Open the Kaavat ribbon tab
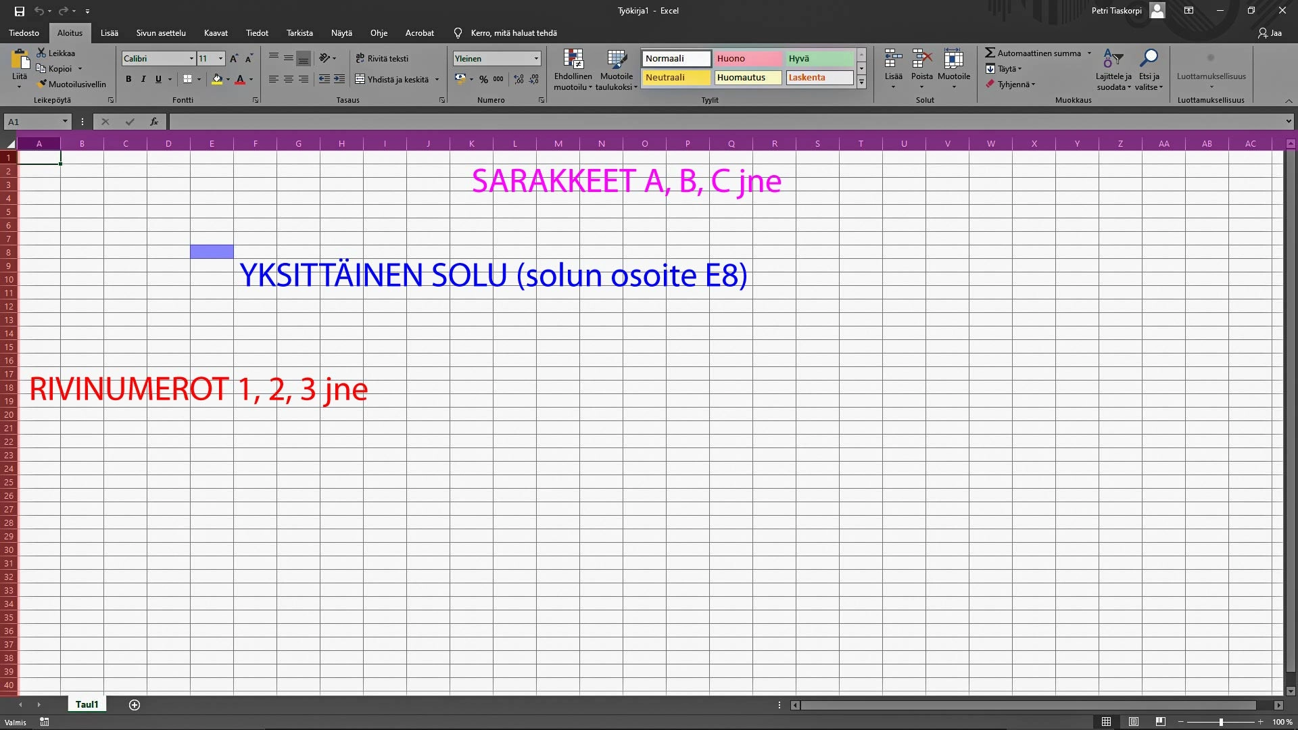This screenshot has width=1298, height=730. point(216,32)
